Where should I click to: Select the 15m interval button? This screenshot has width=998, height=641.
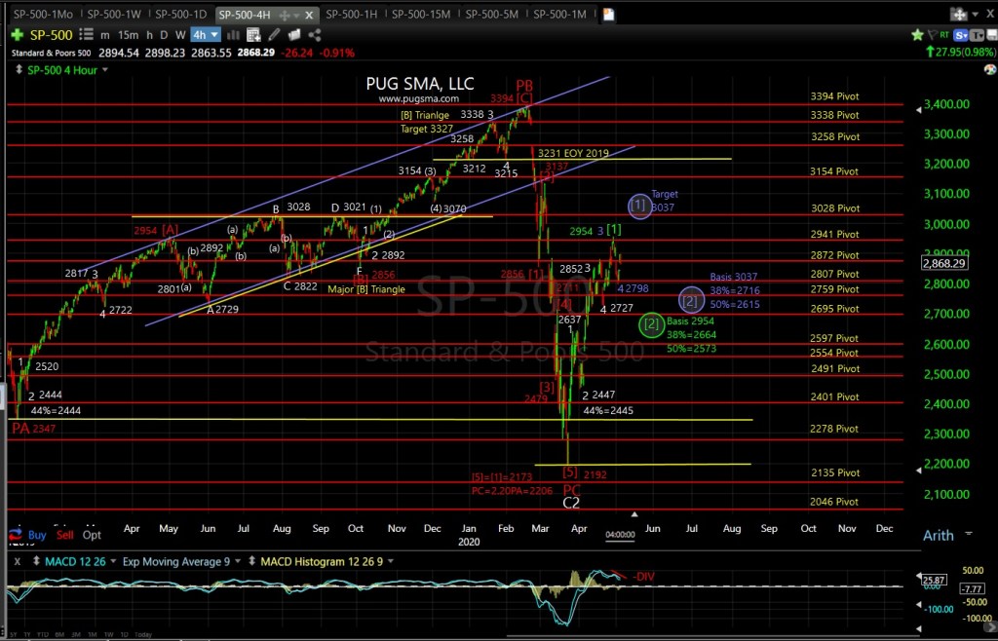click(x=128, y=36)
